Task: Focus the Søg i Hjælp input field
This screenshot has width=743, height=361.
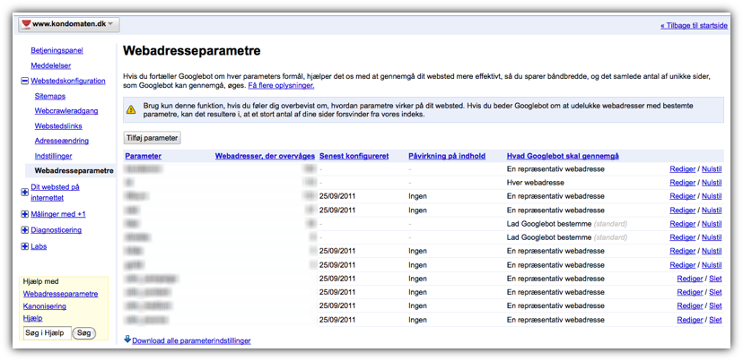Action: [48, 333]
